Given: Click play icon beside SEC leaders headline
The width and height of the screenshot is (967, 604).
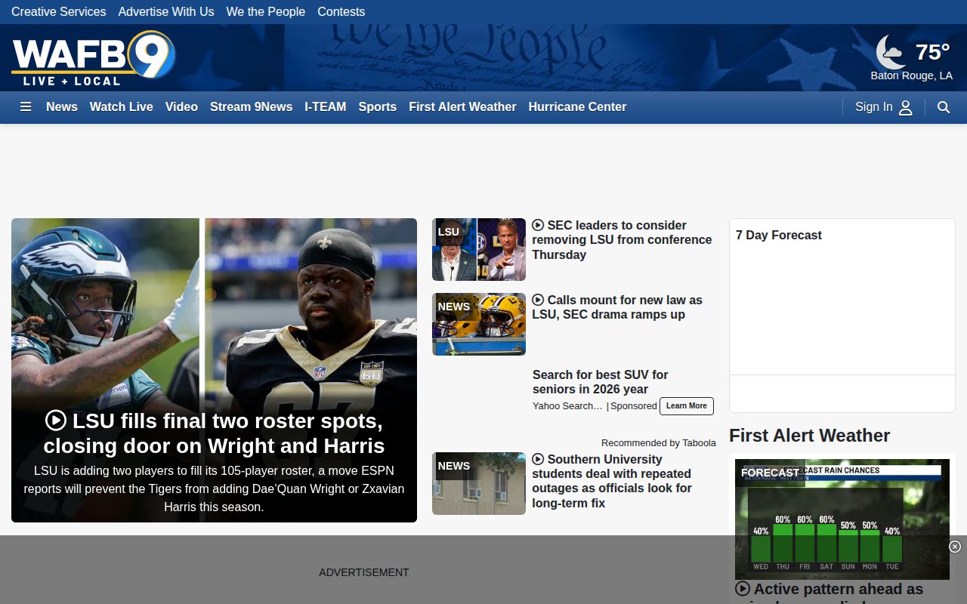Looking at the screenshot, I should [x=538, y=225].
